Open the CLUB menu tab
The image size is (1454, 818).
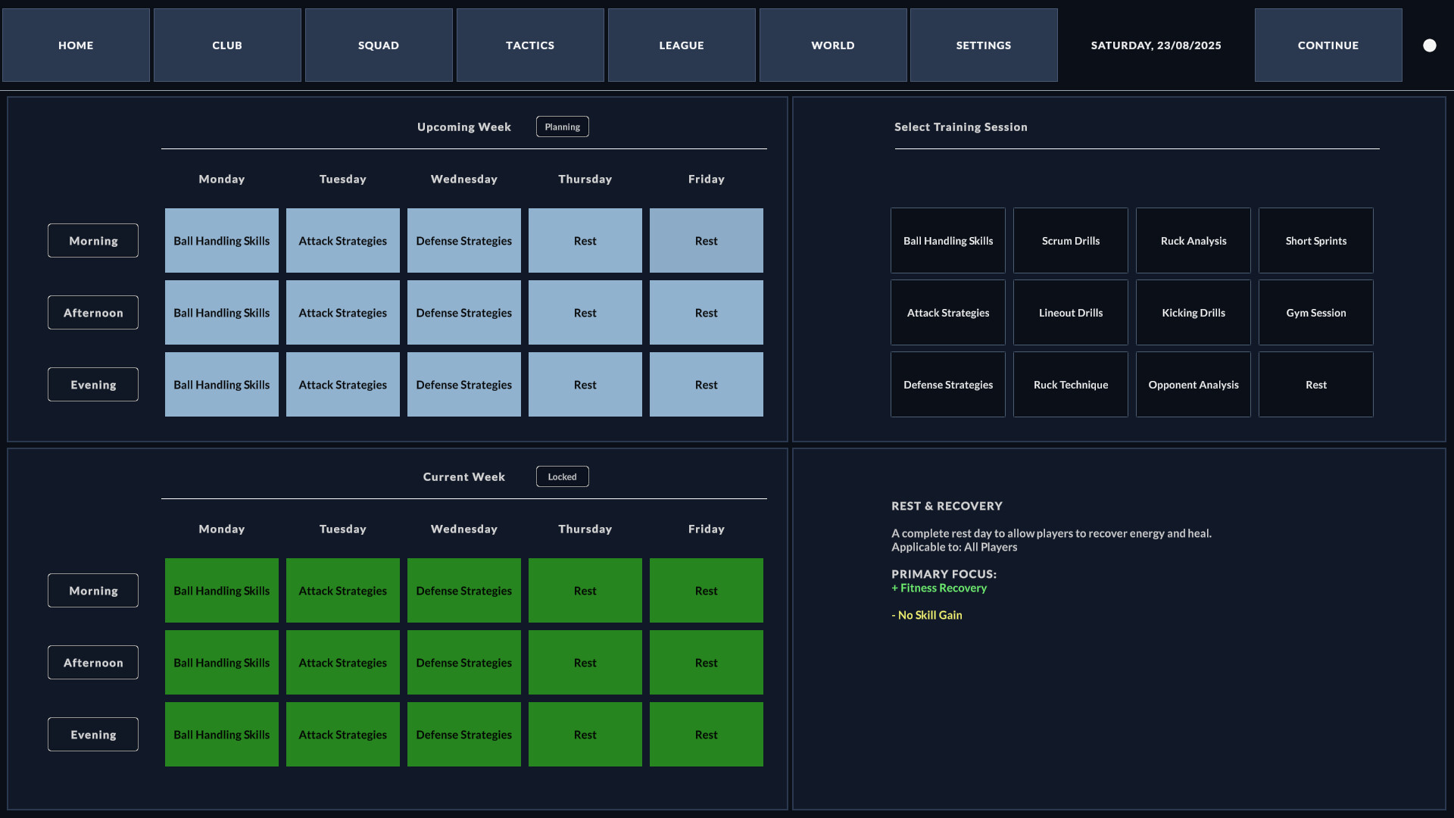point(227,45)
